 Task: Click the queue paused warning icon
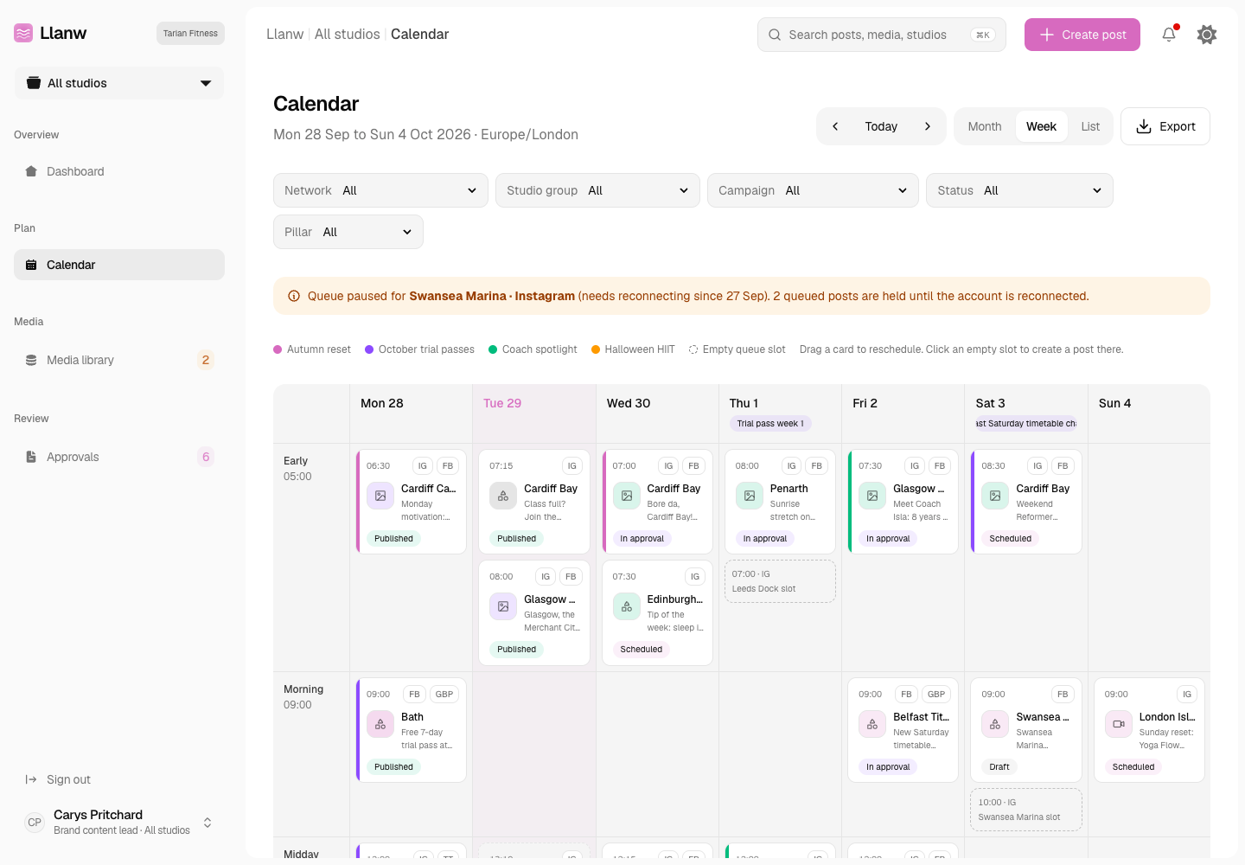click(x=294, y=296)
